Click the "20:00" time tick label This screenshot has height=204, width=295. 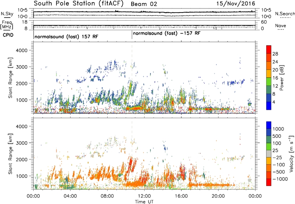[x=218, y=196]
